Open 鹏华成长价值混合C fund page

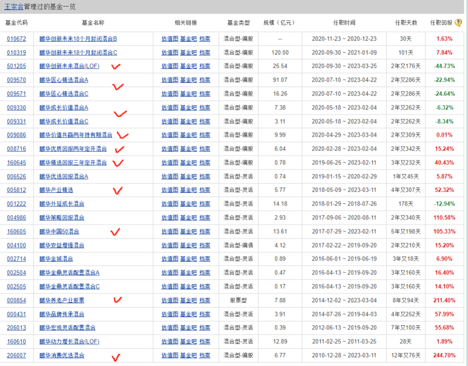click(64, 121)
